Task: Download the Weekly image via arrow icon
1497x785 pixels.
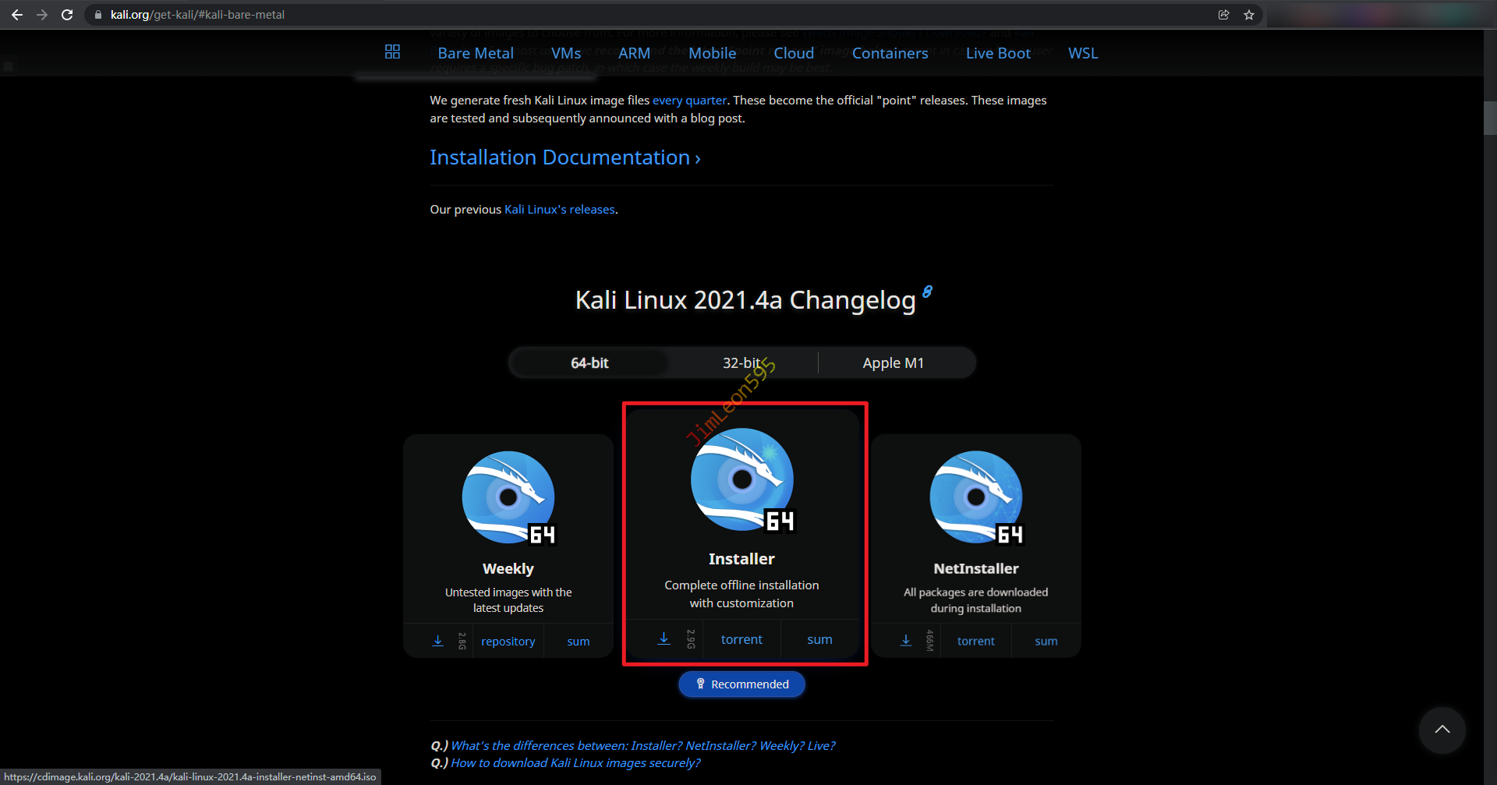Action: pos(438,641)
